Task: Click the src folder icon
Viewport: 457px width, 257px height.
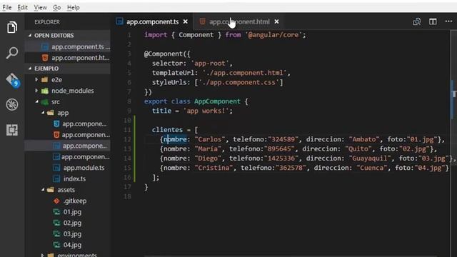Action: pos(44,101)
